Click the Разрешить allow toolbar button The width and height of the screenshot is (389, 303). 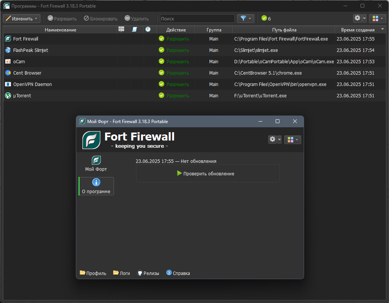click(x=62, y=19)
